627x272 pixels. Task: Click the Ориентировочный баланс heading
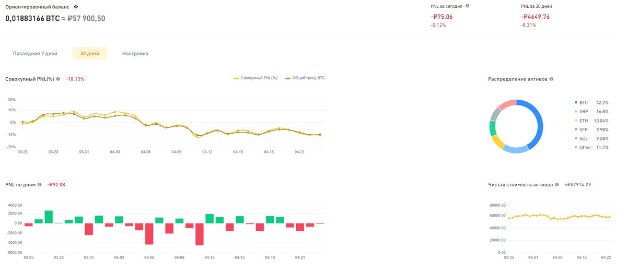38,7
